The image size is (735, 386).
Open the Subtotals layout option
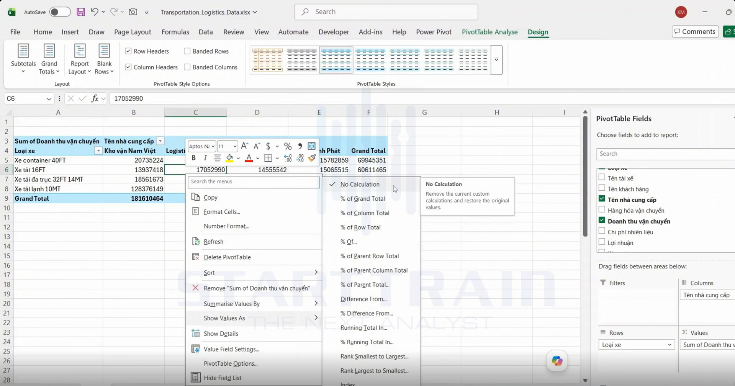point(23,59)
